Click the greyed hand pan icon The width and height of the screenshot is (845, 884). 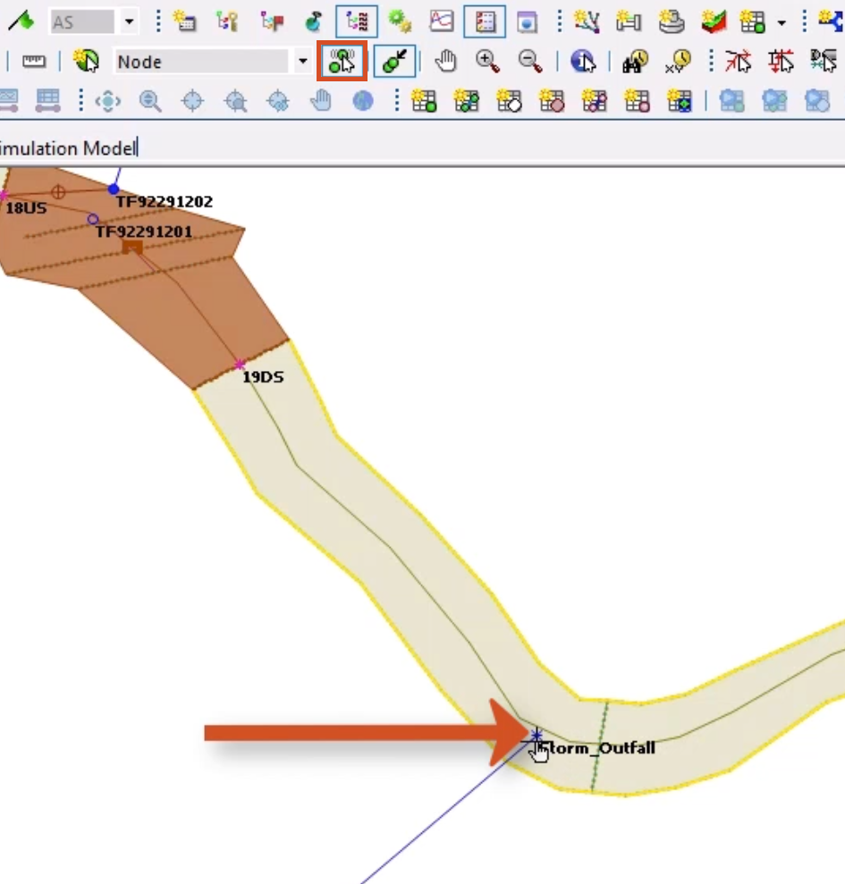[320, 102]
